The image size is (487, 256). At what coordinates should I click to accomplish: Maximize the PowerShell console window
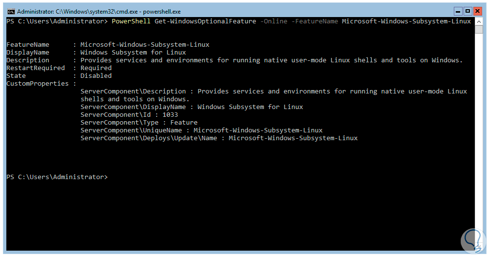(467, 11)
